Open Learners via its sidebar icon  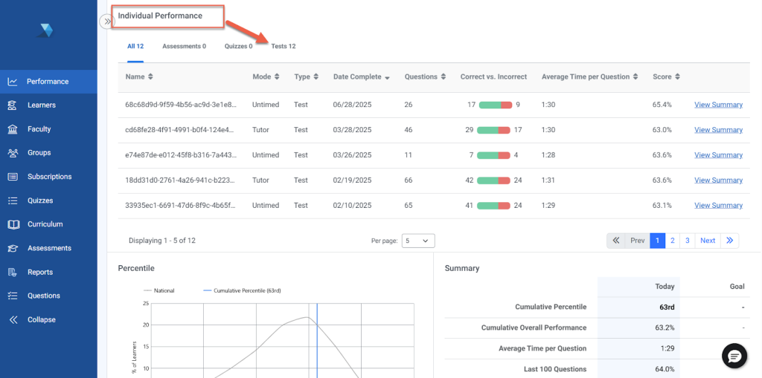[x=13, y=105]
